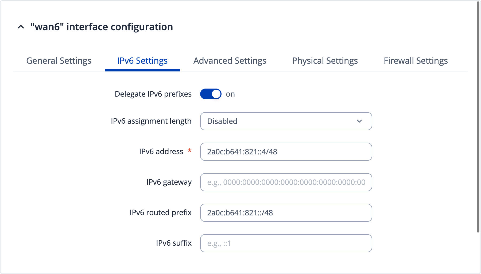This screenshot has height=274, width=481.
Task: Expand the assignment length selector showing Disabled
Action: pyautogui.click(x=286, y=121)
